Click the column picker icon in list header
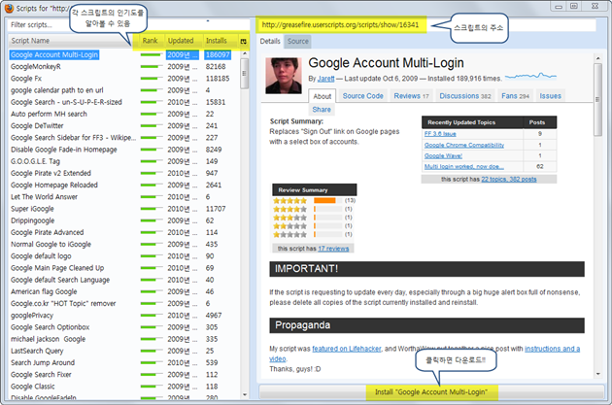Image resolution: width=612 pixels, height=405 pixels. pos(244,41)
